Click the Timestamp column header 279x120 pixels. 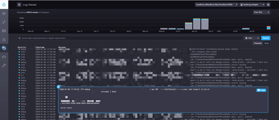click(40, 47)
